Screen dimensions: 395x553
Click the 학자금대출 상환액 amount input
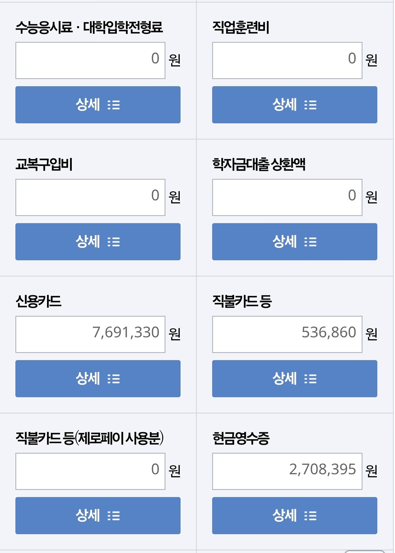tap(287, 198)
